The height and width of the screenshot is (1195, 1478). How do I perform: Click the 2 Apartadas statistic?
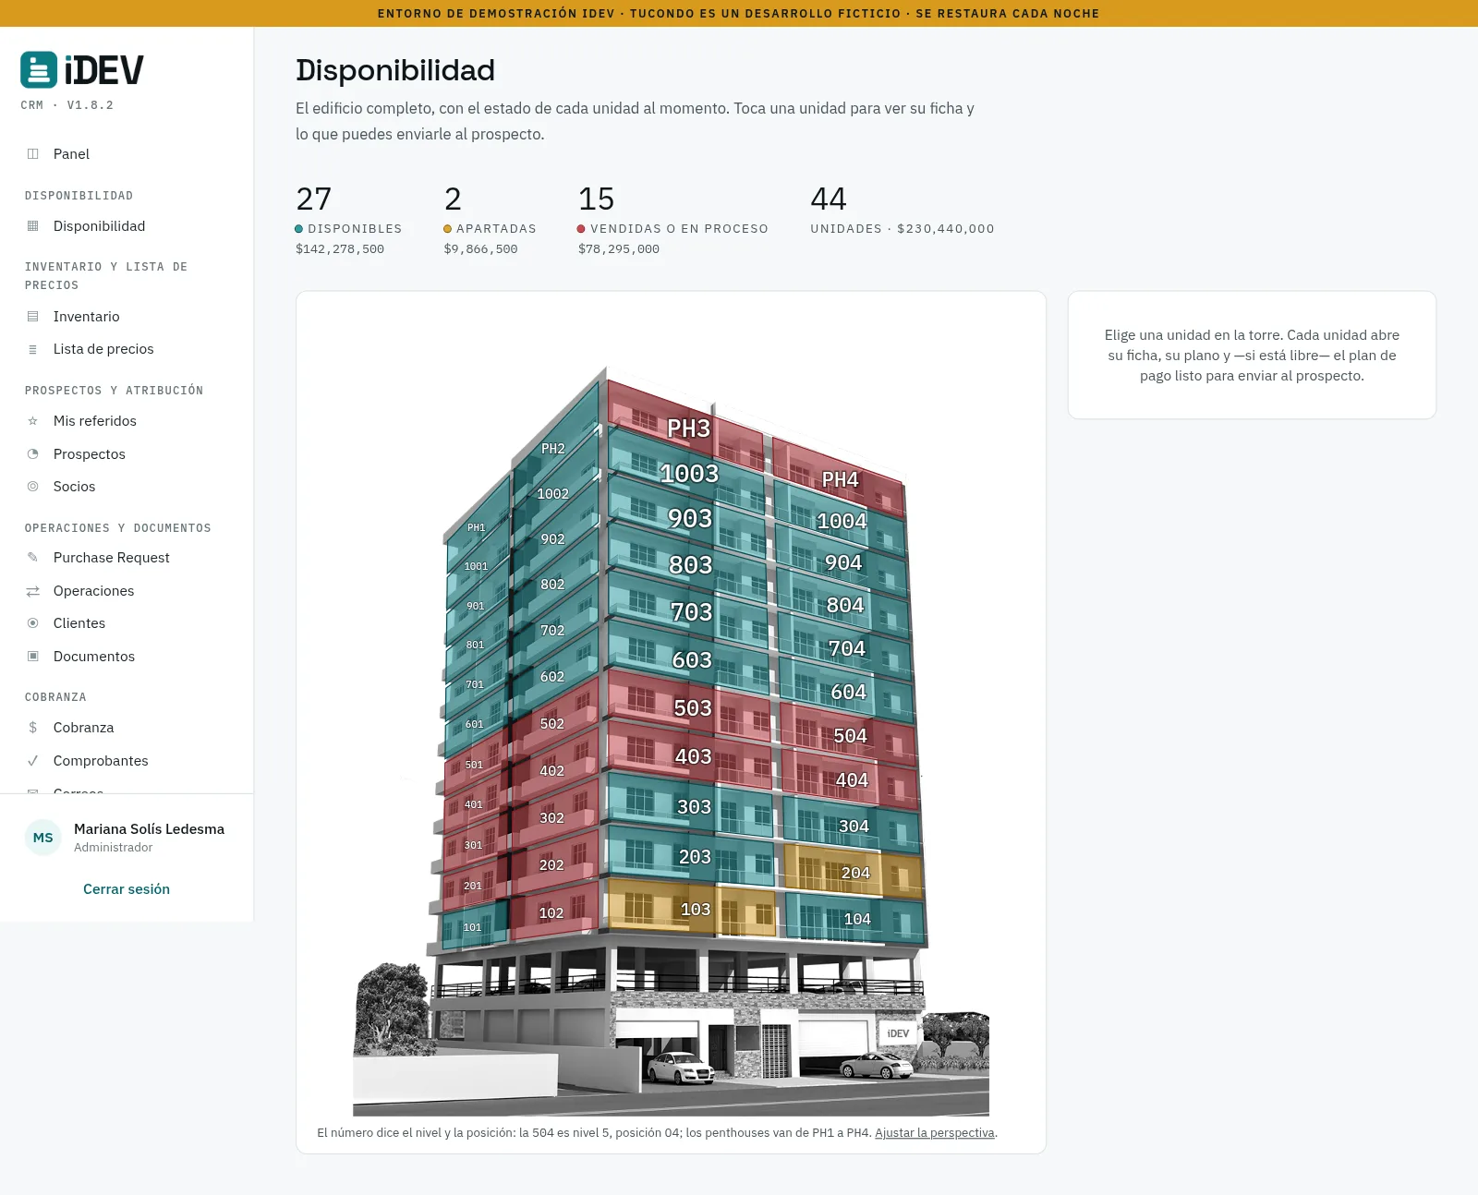(491, 222)
